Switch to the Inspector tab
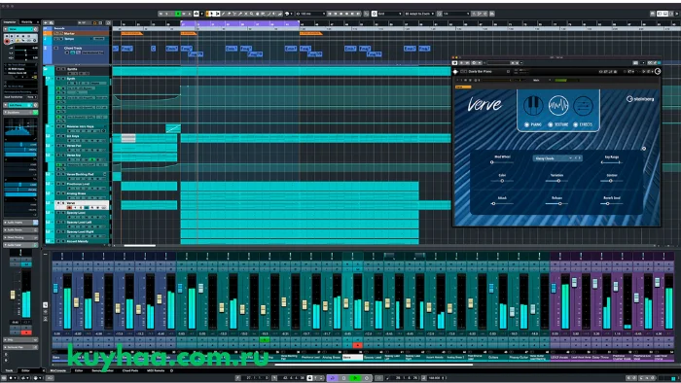Image resolution: width=681 pixels, height=383 pixels. 10,21
